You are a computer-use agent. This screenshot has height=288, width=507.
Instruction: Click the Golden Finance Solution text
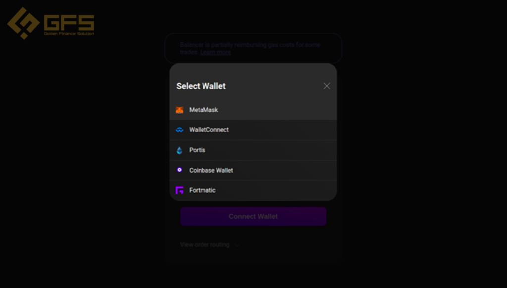pos(69,34)
